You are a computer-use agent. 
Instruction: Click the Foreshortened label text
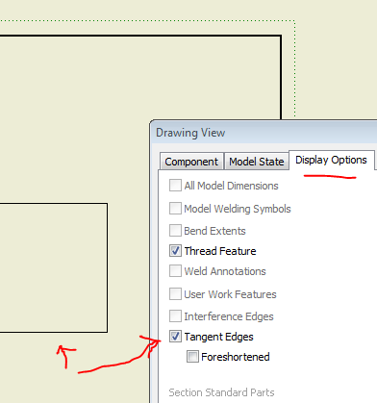coord(236,357)
